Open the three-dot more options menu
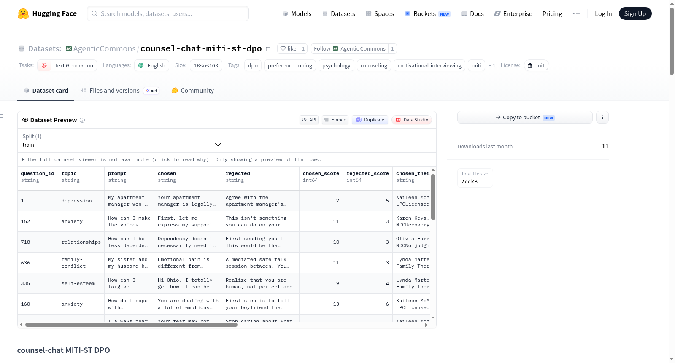This screenshot has width=675, height=363. click(602, 117)
